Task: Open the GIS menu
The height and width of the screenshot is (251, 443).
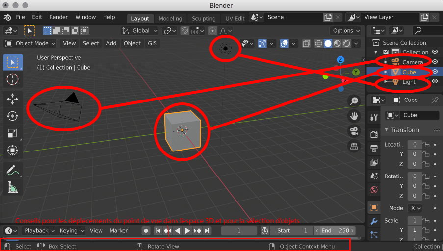Action: (x=152, y=43)
